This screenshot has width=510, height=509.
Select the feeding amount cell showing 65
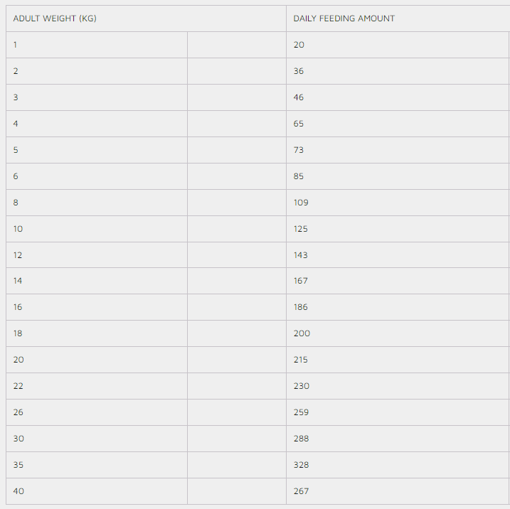pos(299,124)
